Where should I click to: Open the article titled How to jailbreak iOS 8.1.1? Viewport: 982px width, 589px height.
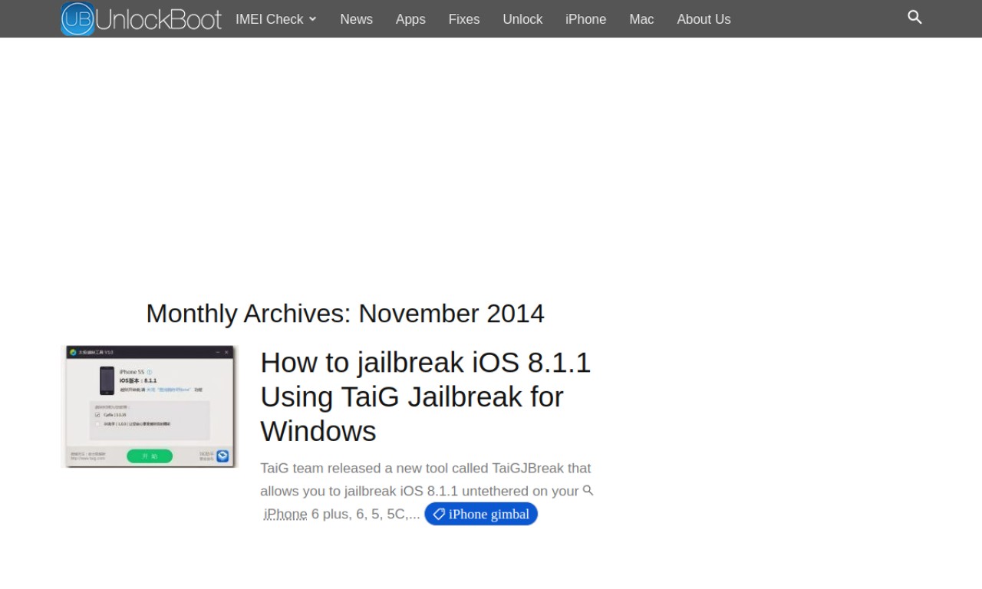coord(426,397)
